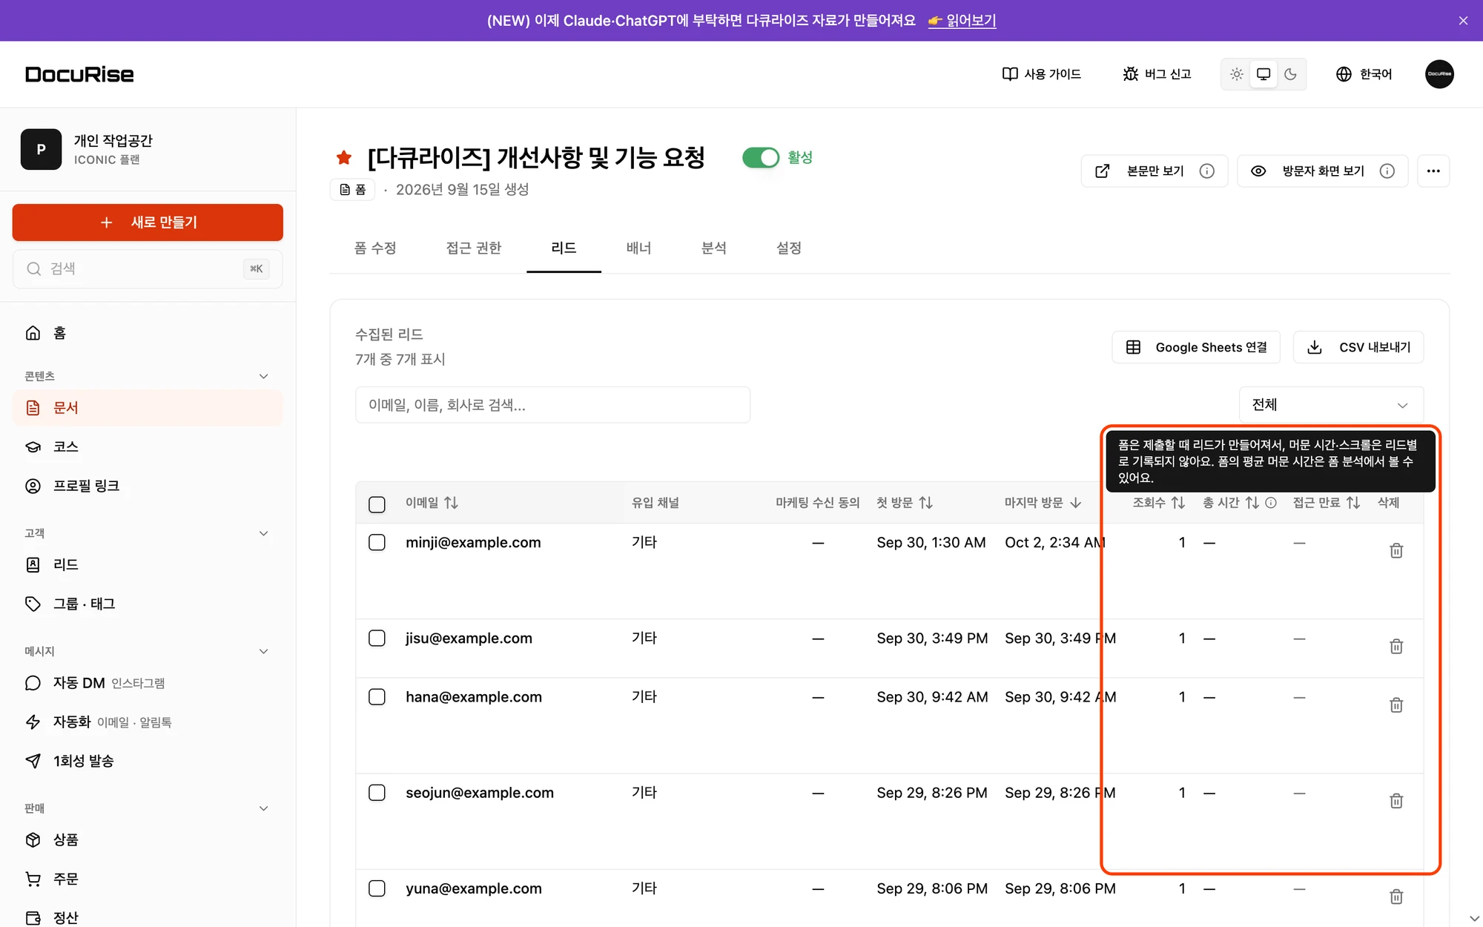Collapse the 판매 sidebar section
This screenshot has height=927, width=1483.
pyautogui.click(x=263, y=808)
